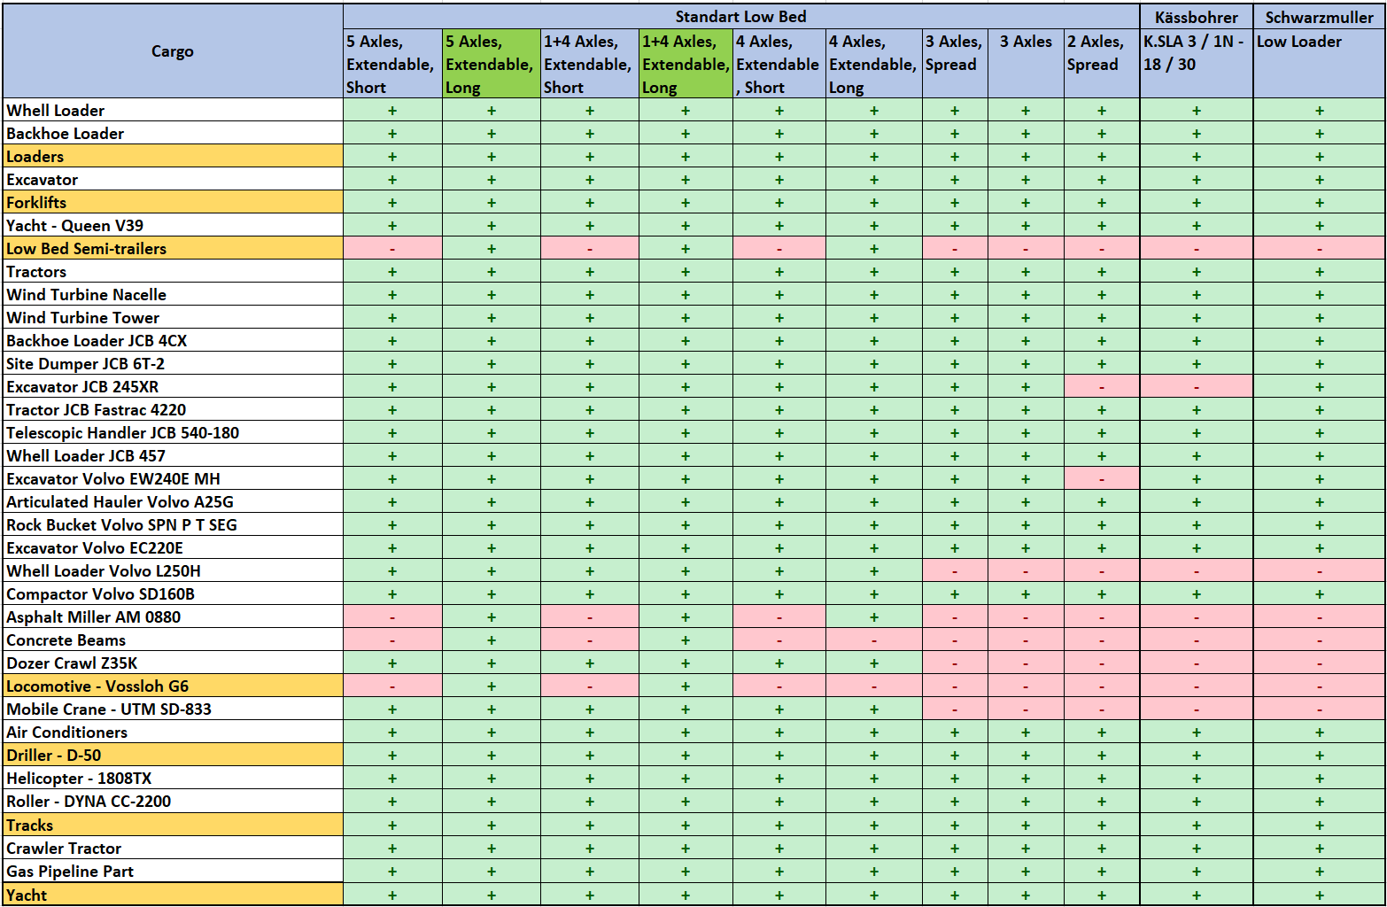Click the "Low Loader" column header

1319,64
